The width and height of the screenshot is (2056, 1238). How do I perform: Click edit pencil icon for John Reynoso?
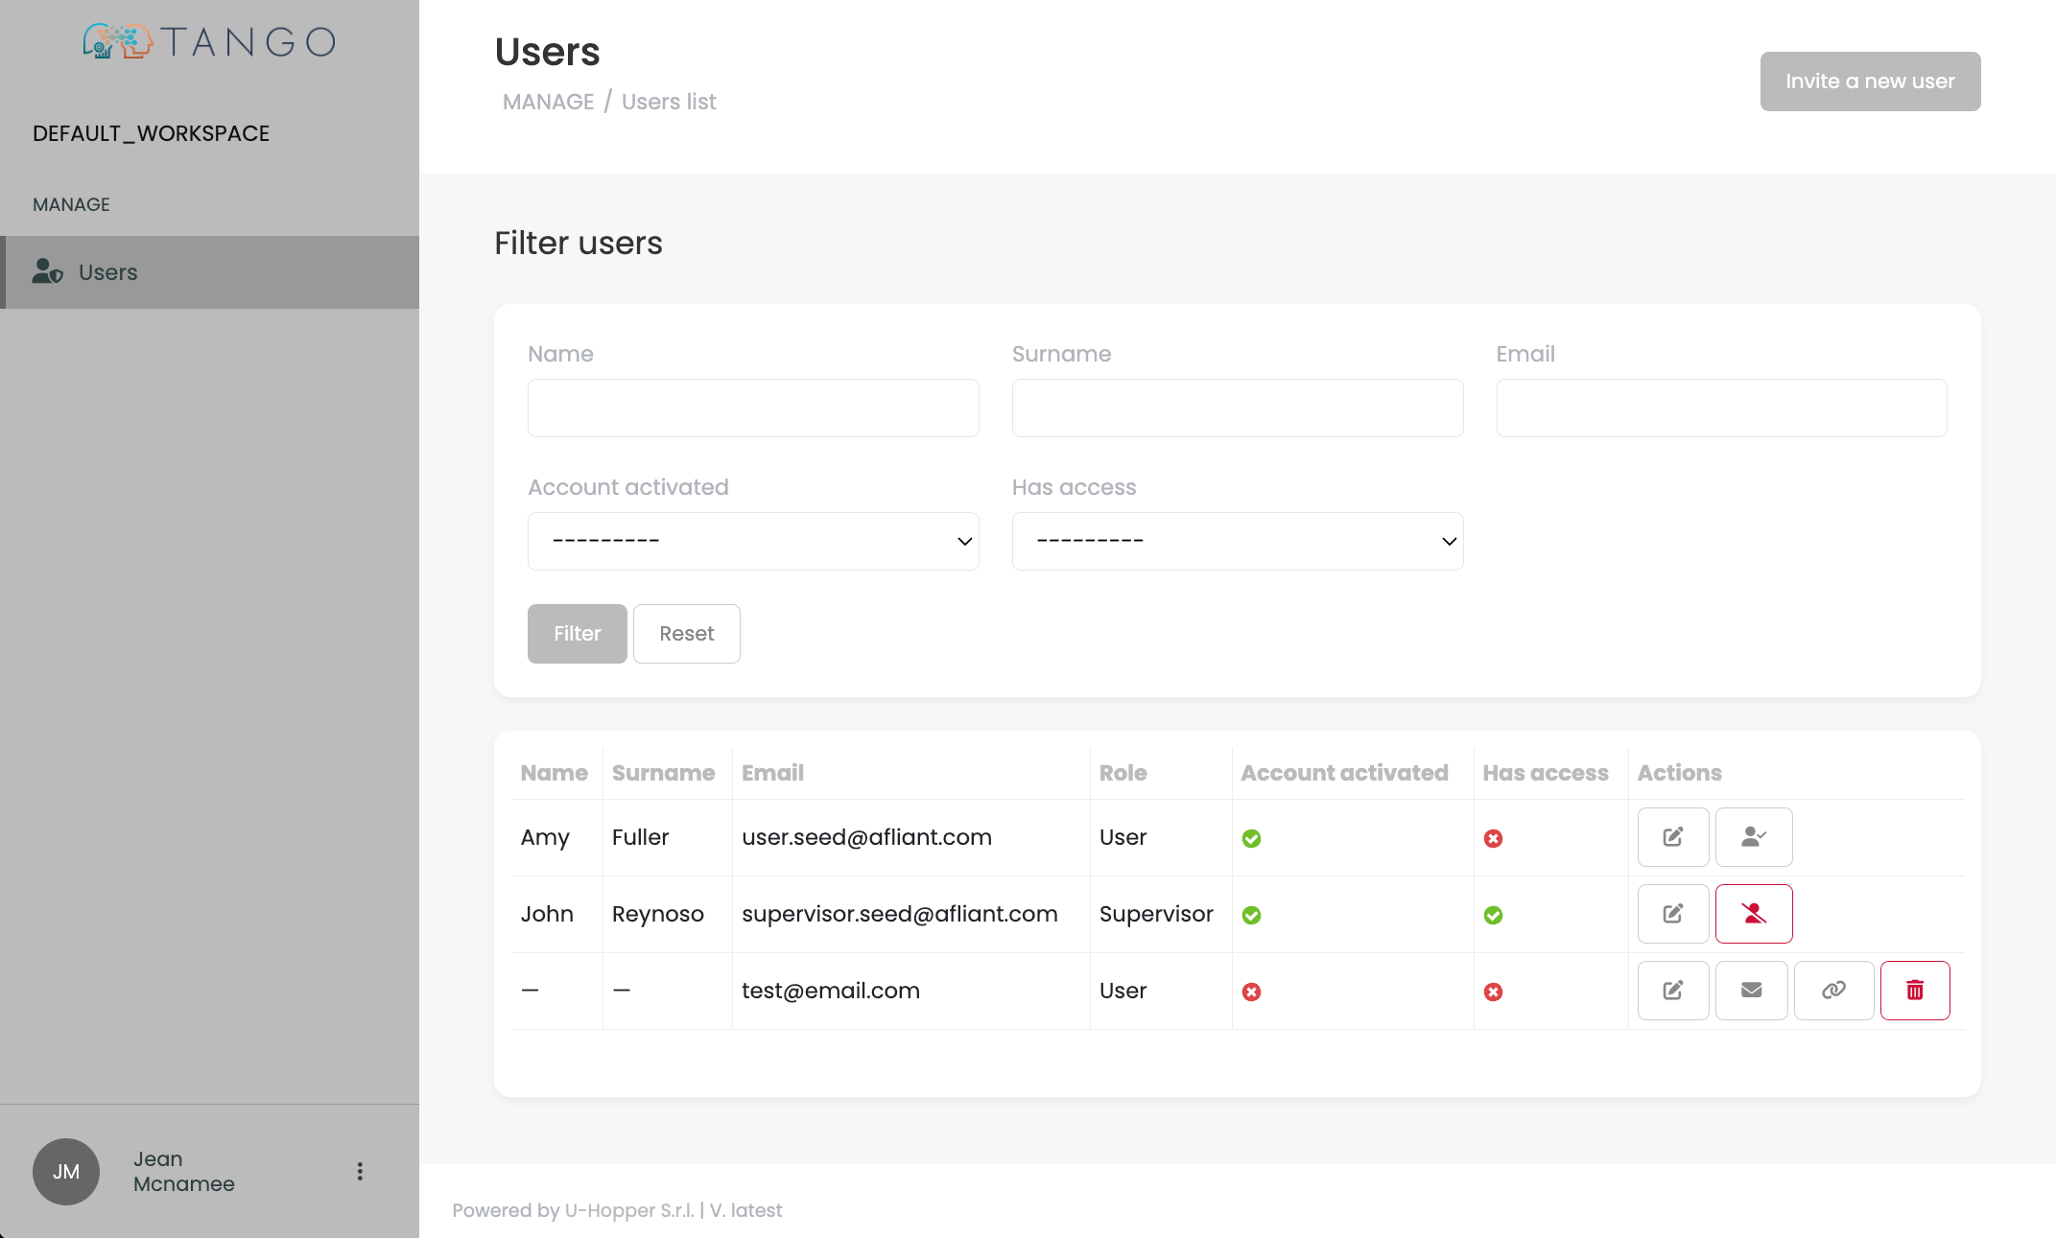pos(1672,913)
